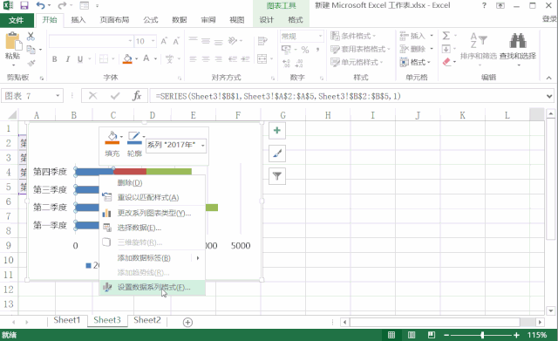This screenshot has height=341, width=558.
Task: Open the number format dropdown
Action: coord(320,36)
